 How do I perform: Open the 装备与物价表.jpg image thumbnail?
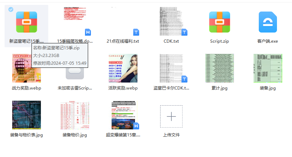pos(27,115)
